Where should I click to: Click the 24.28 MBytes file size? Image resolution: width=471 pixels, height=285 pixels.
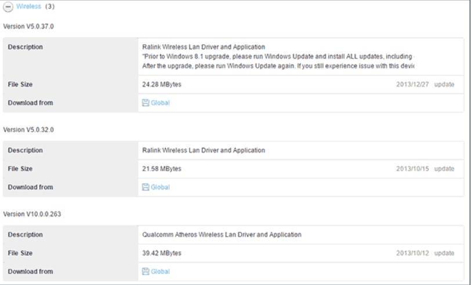[x=162, y=85]
